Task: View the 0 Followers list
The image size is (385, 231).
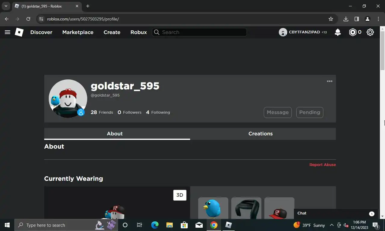Action: point(129,112)
